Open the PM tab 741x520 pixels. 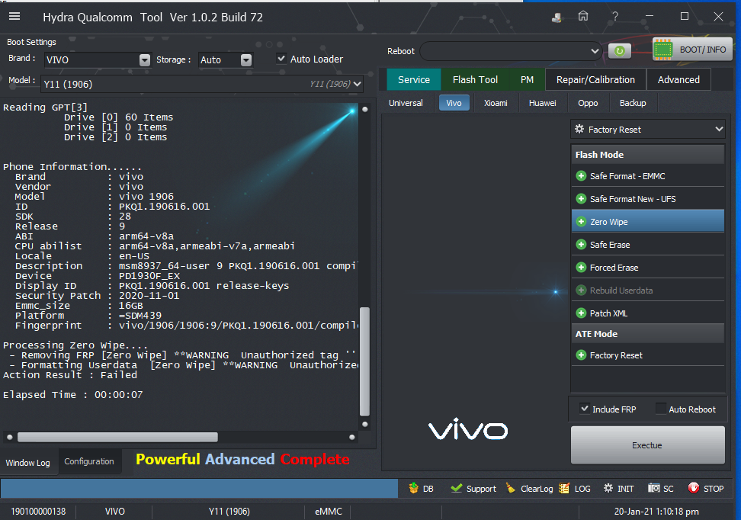[527, 79]
